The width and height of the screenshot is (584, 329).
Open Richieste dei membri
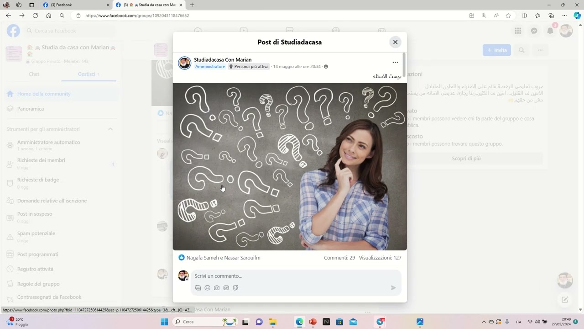pyautogui.click(x=61, y=163)
